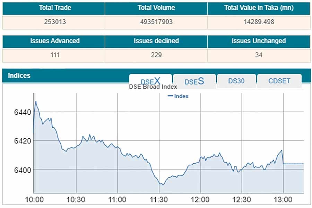Click the Issues declined header
The height and width of the screenshot is (208, 312).
pyautogui.click(x=156, y=41)
